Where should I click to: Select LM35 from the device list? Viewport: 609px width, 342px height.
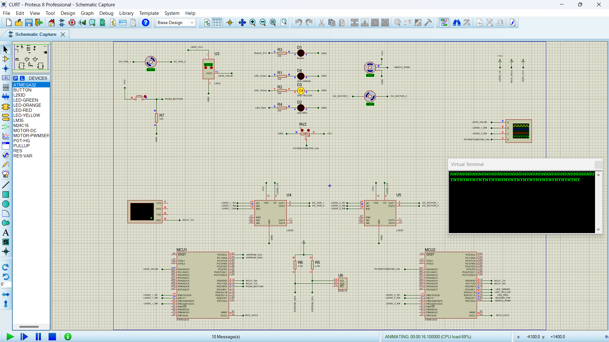[x=18, y=120]
